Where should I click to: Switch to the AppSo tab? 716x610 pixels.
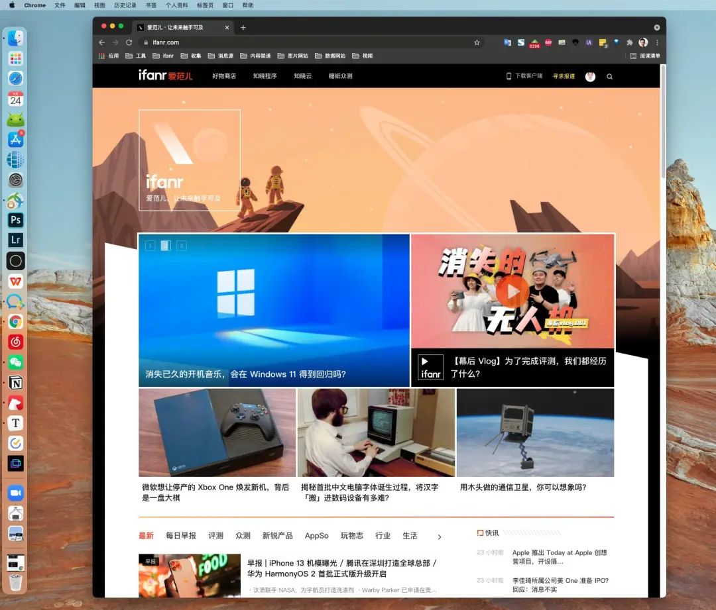(316, 536)
